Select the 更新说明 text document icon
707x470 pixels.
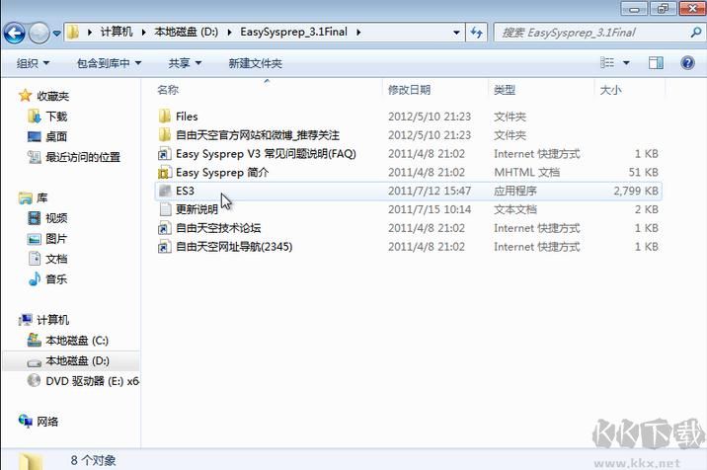[x=165, y=209]
